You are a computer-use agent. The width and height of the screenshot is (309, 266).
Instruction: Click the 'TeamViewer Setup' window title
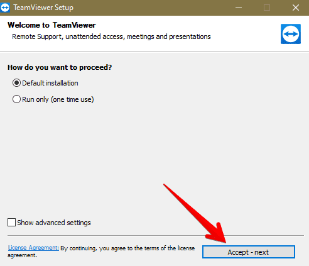(43, 8)
